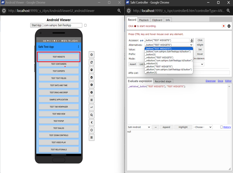Click the anchor icon next to Accessor
The image size is (233, 173).
(192, 40)
